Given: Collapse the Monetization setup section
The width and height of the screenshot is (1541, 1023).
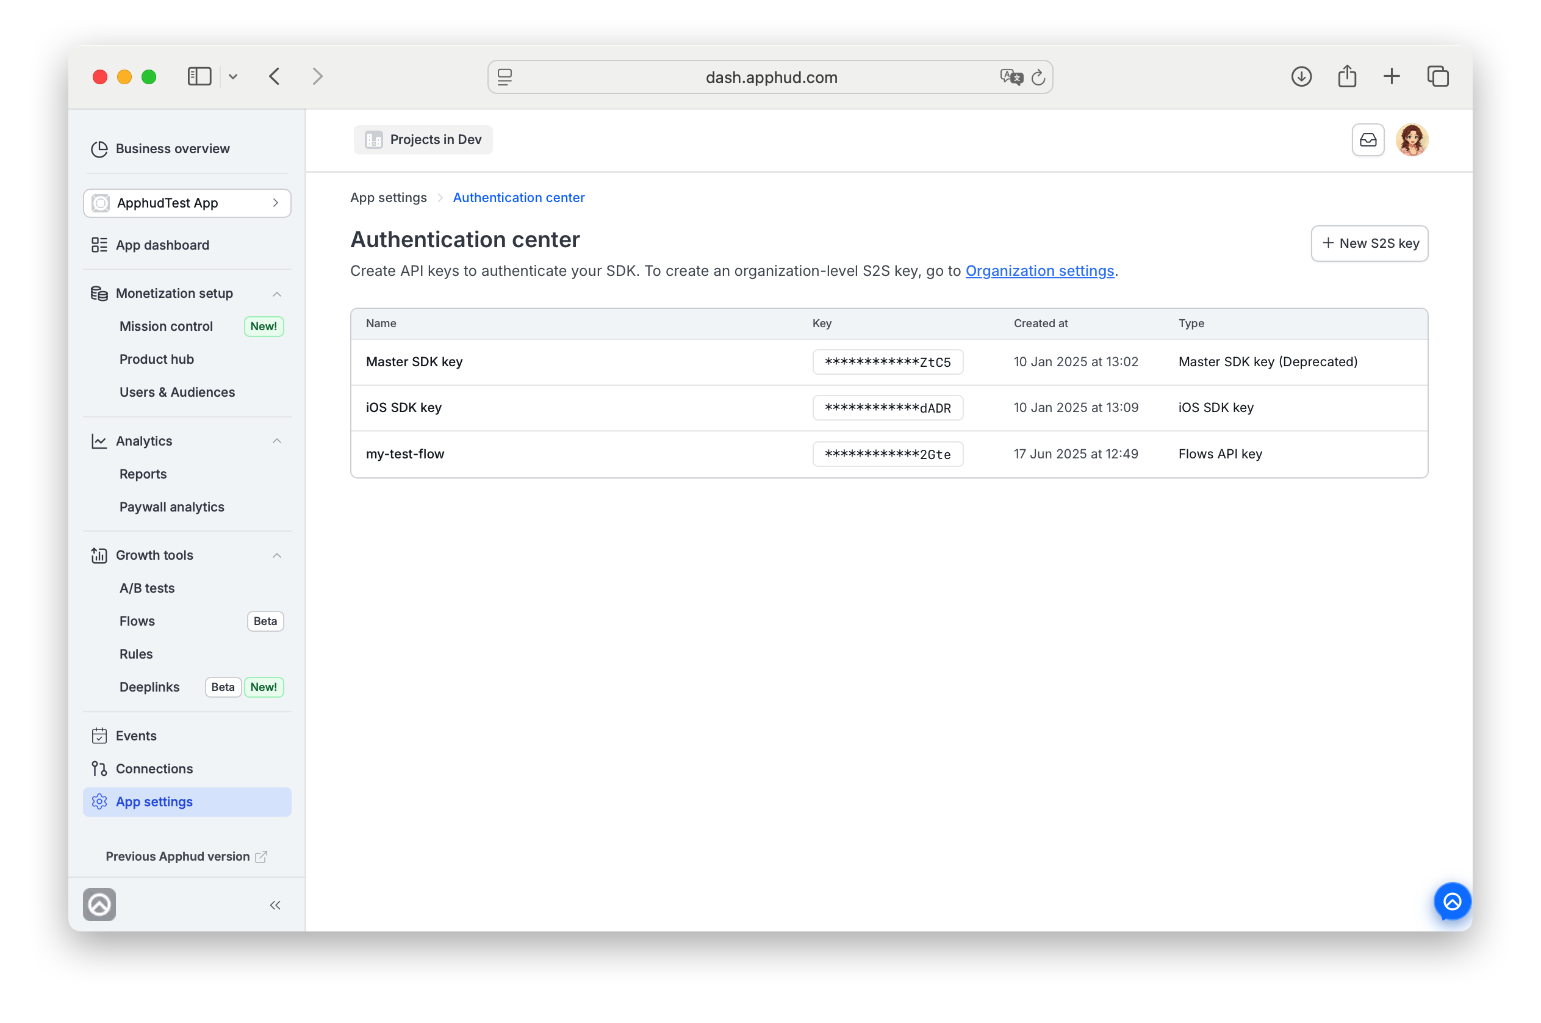Looking at the screenshot, I should point(276,294).
